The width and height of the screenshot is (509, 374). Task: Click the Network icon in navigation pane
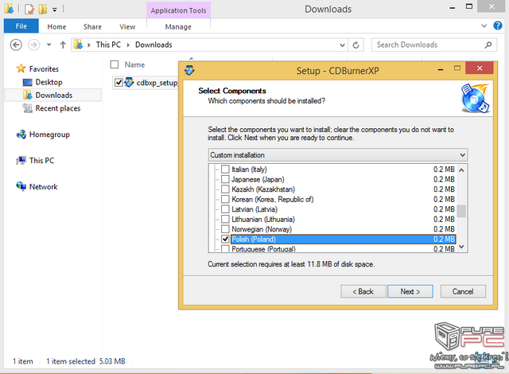coord(21,186)
